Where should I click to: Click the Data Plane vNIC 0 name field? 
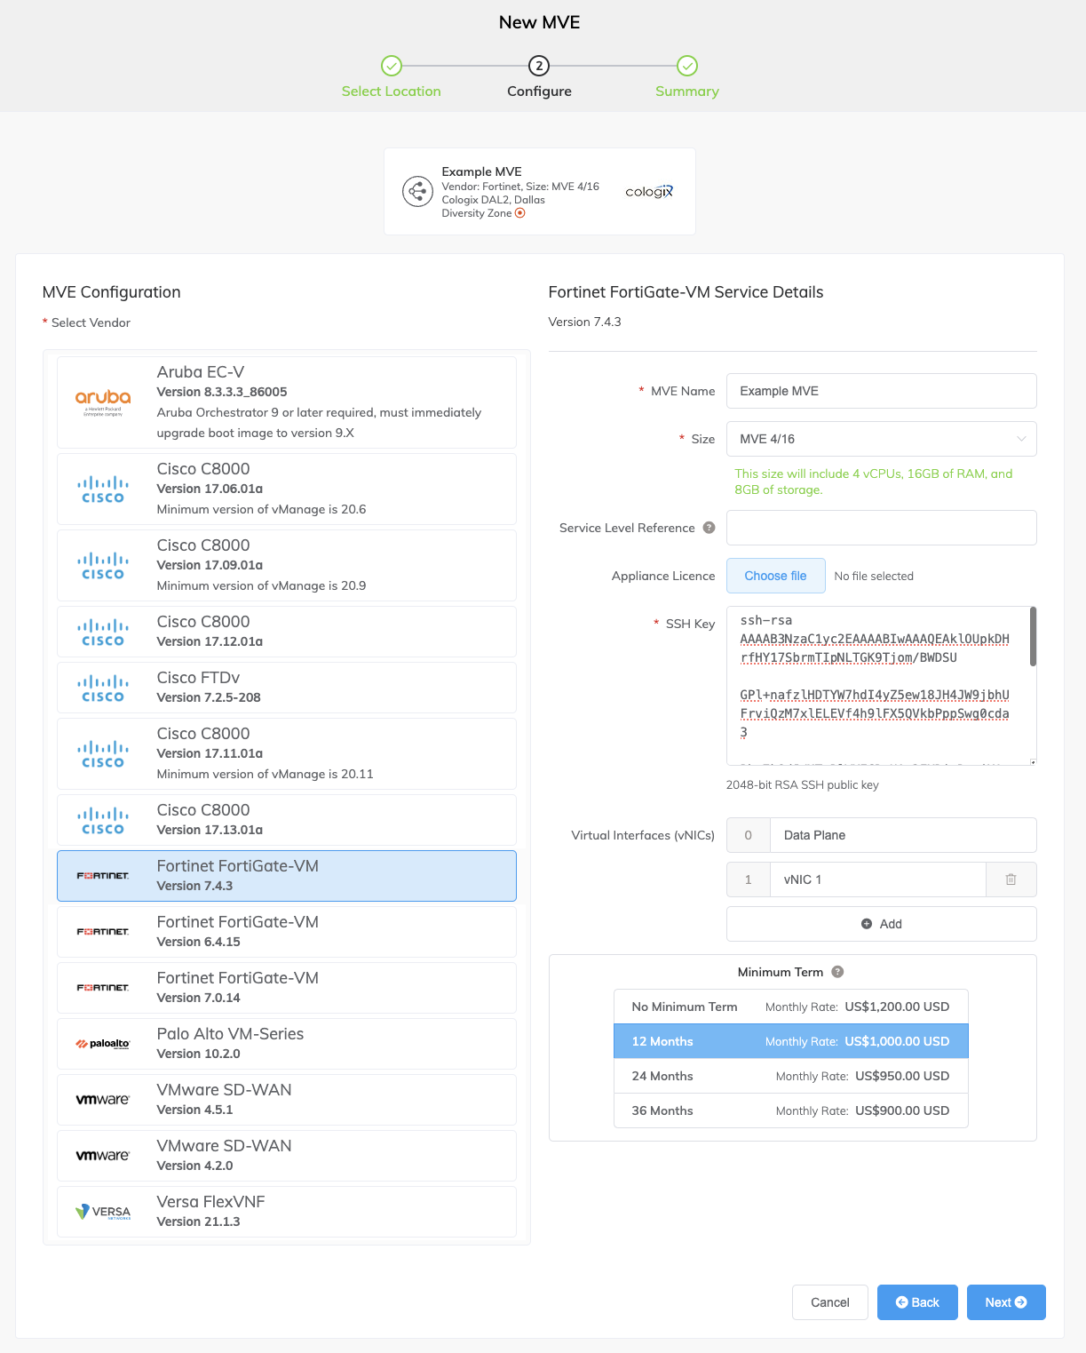pyautogui.click(x=903, y=835)
